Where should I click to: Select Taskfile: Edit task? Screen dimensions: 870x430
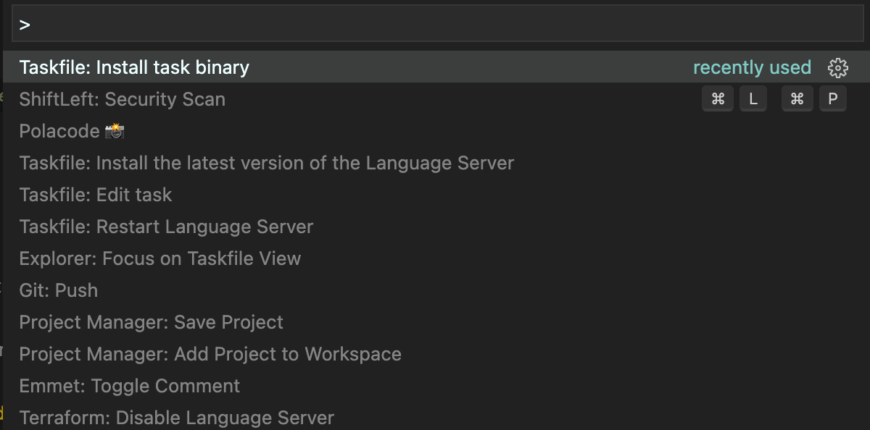click(x=95, y=195)
